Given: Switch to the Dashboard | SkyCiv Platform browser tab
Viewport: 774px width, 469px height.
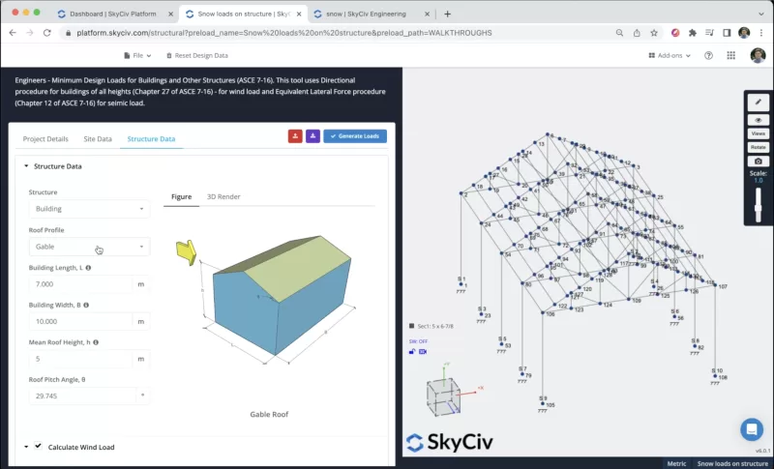Looking at the screenshot, I should click(x=113, y=14).
